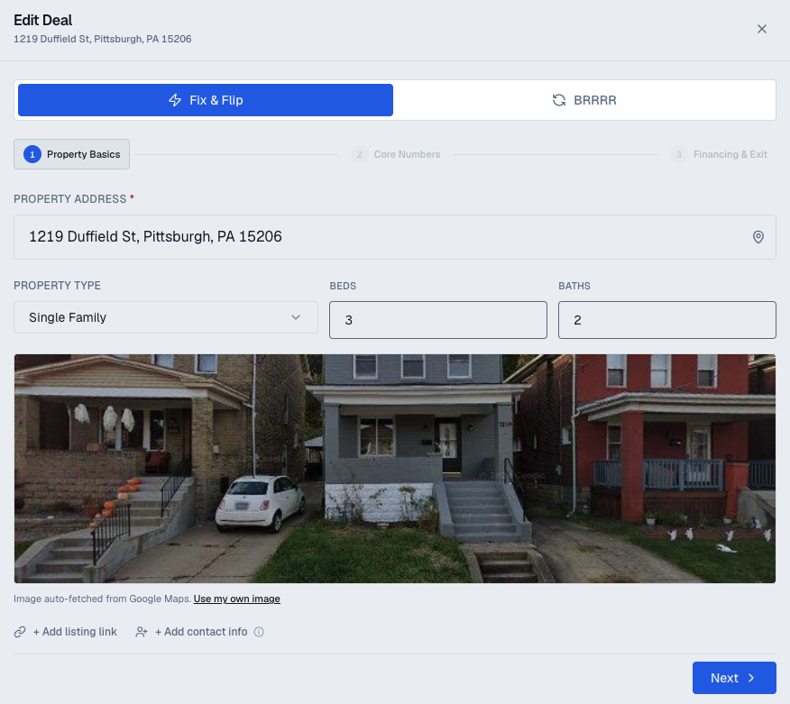
Task: Click Use my own image link
Action: (x=237, y=599)
